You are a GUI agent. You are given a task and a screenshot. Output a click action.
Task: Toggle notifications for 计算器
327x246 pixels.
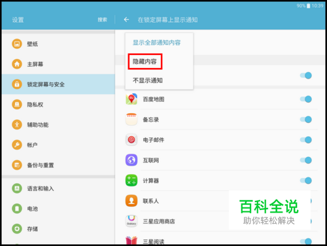pos(306,181)
